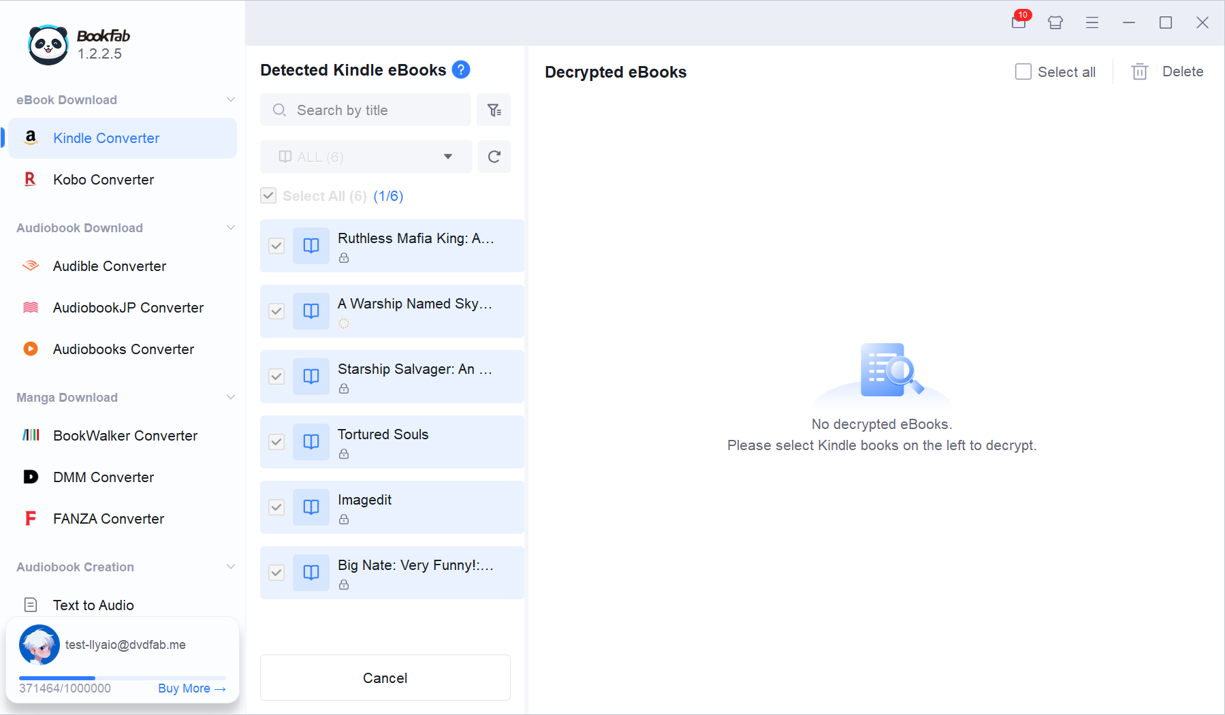1225x715 pixels.
Task: Click the book icon for Tortured Souls
Action: (311, 442)
